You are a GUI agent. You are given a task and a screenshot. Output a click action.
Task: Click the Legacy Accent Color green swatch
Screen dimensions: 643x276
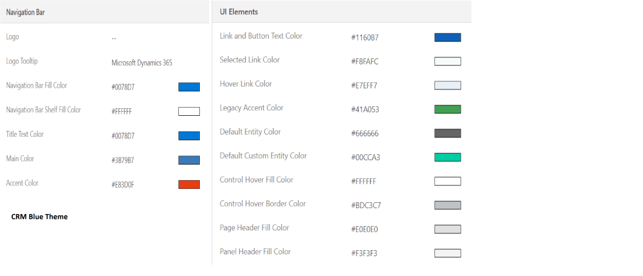[448, 109]
